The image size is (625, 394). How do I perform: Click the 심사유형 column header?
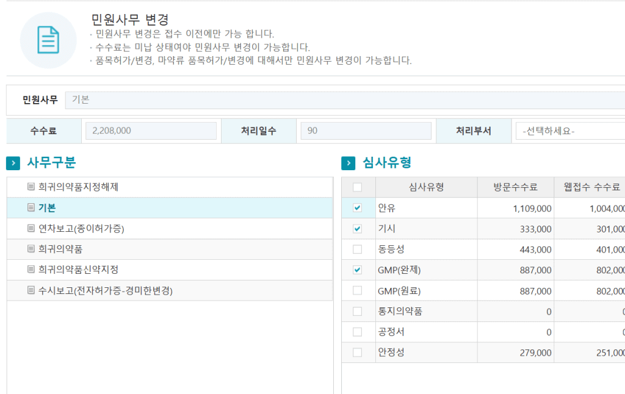426,187
